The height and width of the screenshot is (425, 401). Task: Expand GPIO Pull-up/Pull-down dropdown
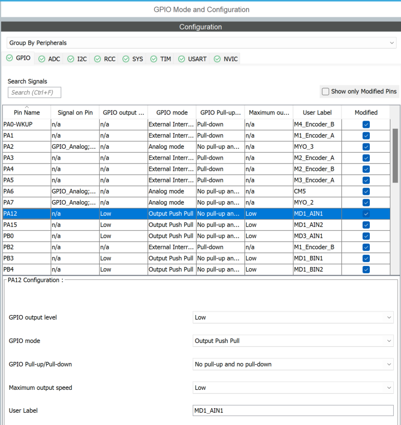tap(293, 364)
